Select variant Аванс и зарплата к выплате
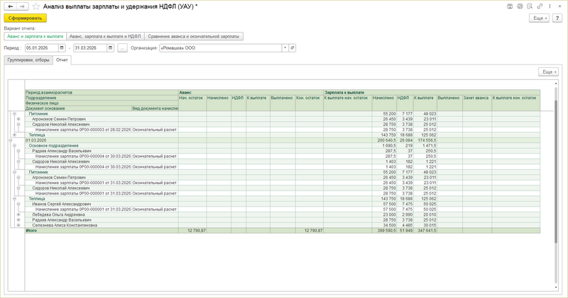Image resolution: width=568 pixels, height=298 pixels. click(35, 37)
